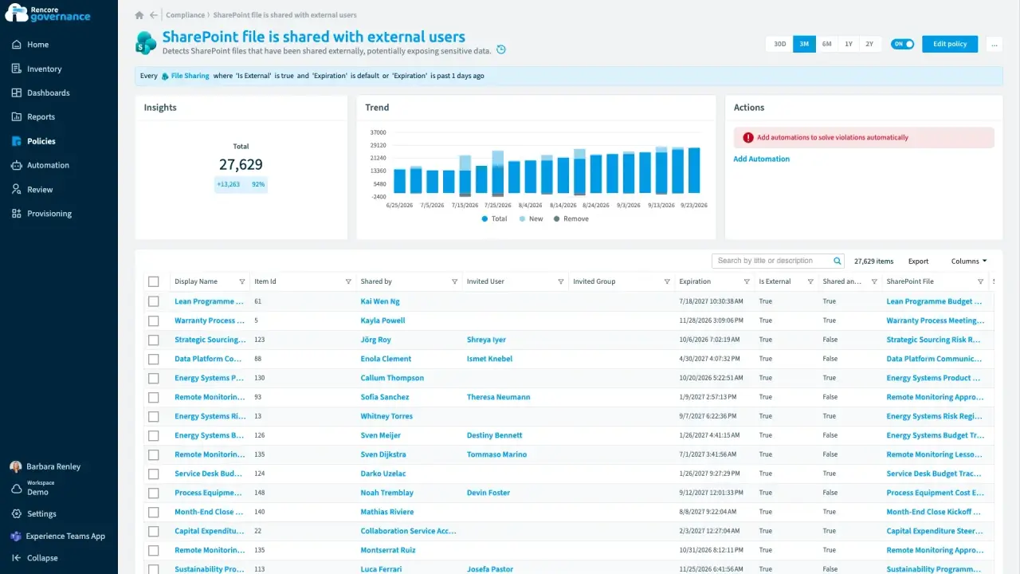The width and height of the screenshot is (1020, 574).
Task: Click the history icon beside policy description
Action: click(501, 50)
